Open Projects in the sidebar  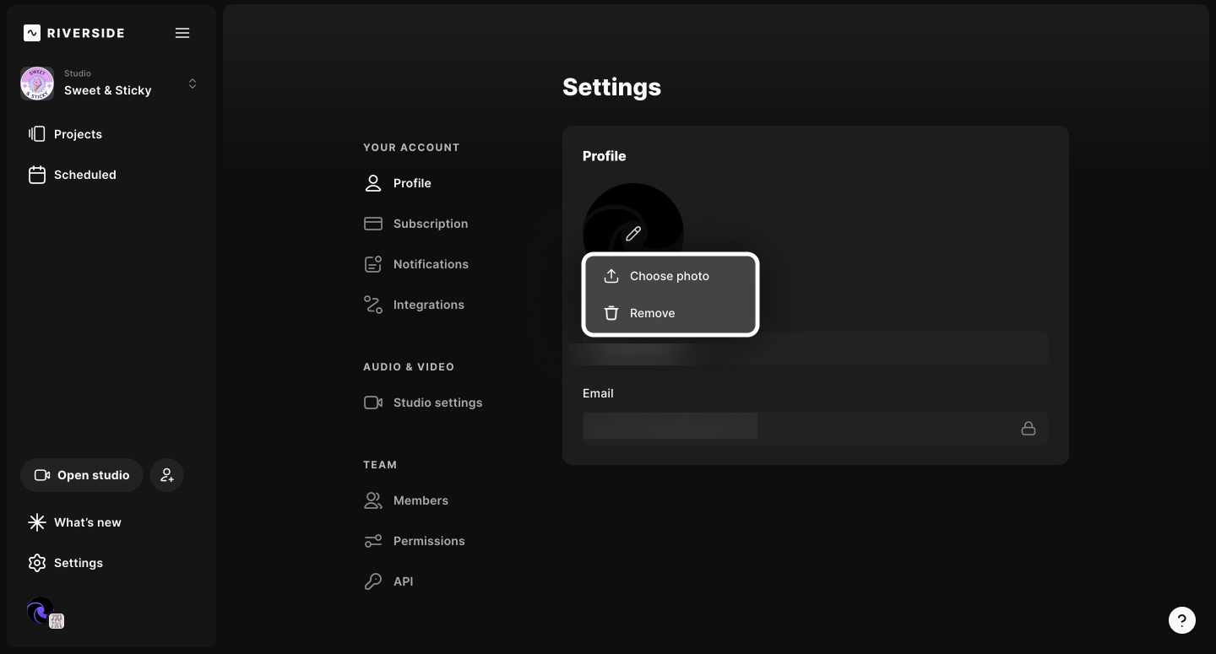coord(78,134)
